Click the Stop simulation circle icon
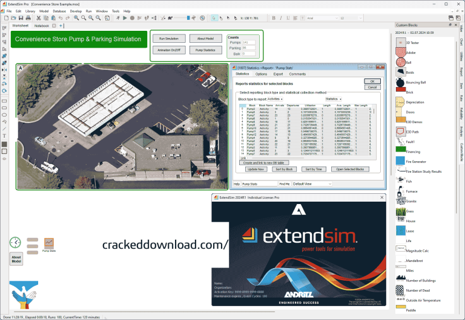This screenshot has height=320, width=465. [132, 18]
